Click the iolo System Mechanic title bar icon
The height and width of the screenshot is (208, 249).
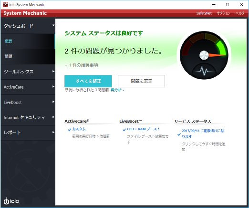click(5, 5)
